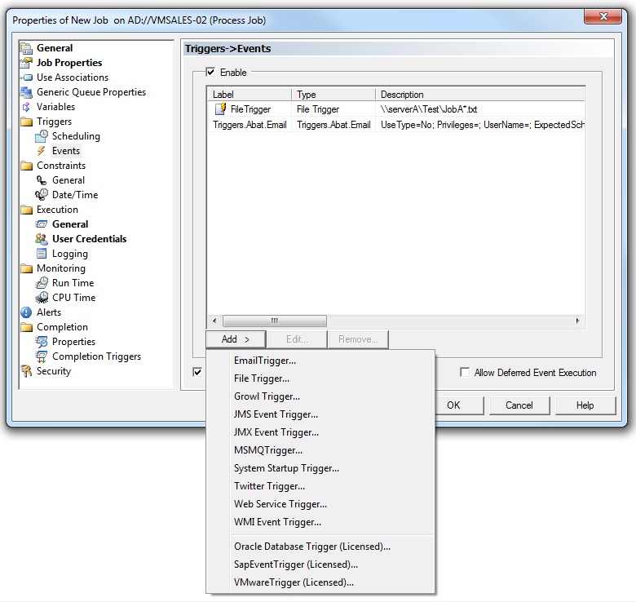Screen dimensions: 636x602
Task: Click the Alerts clock icon
Action: tap(26, 312)
